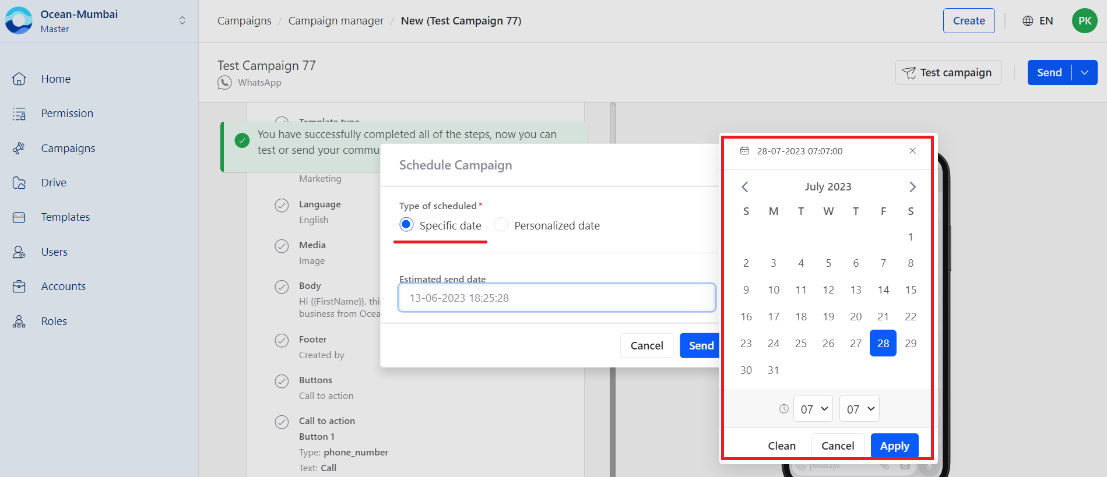Open Accounts in the sidebar menu
This screenshot has width=1107, height=477.
(64, 287)
